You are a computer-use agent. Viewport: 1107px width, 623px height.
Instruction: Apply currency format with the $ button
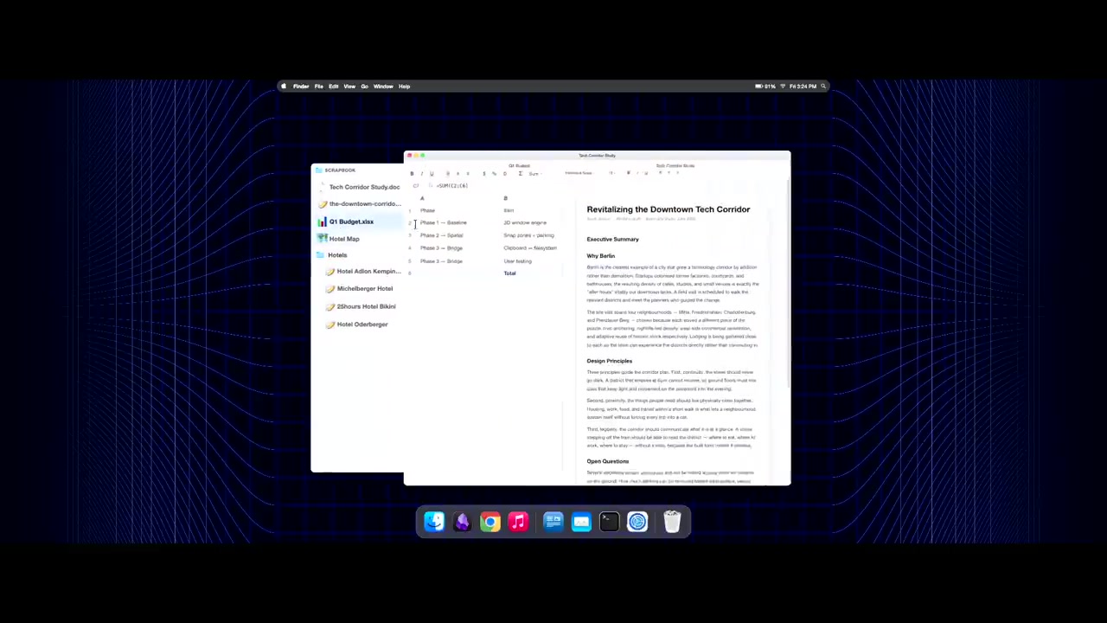pyautogui.click(x=484, y=174)
